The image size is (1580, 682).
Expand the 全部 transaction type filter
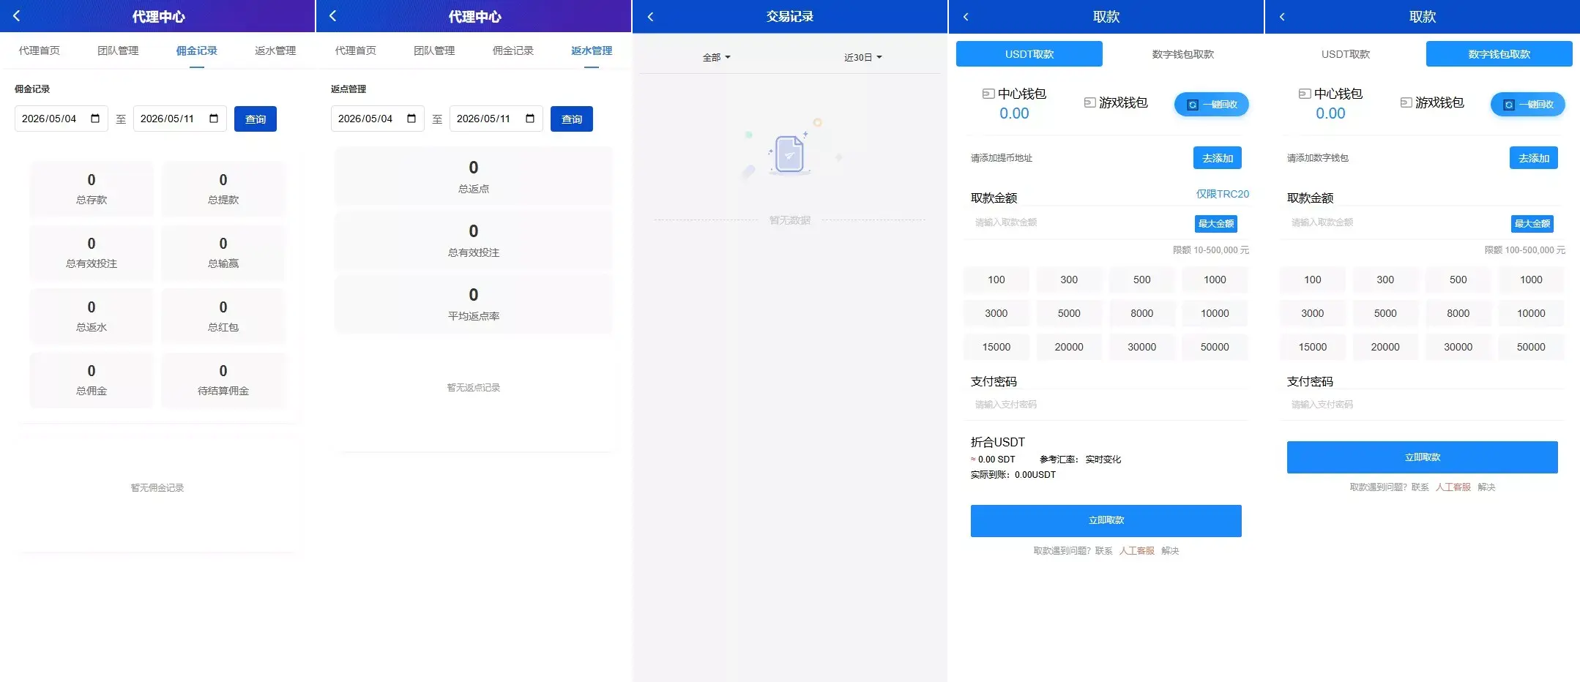point(716,57)
